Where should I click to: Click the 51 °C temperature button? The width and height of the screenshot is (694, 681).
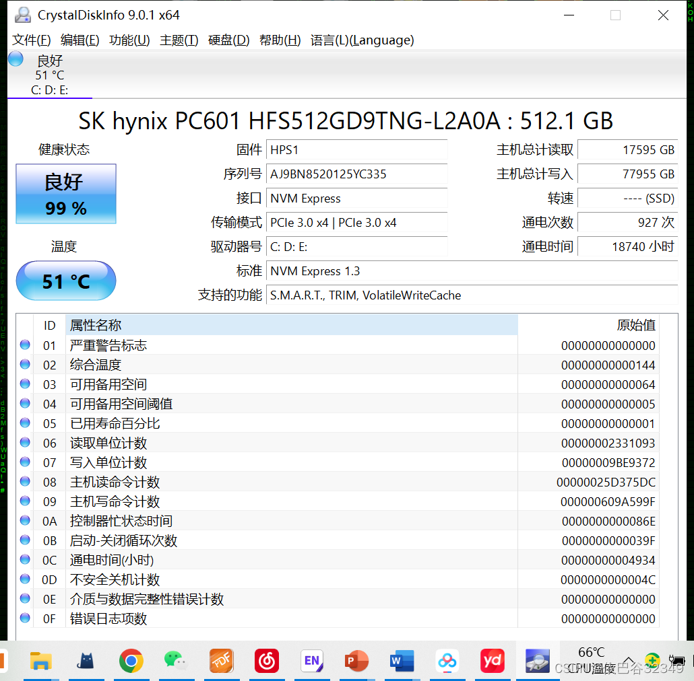click(66, 281)
